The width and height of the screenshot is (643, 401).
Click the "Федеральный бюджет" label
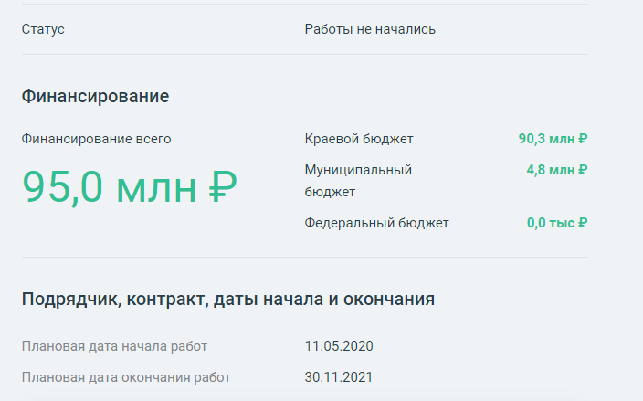[x=376, y=223]
